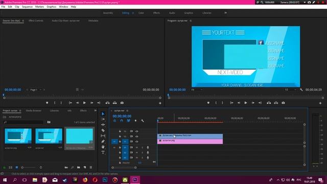327x184 pixels.
Task: Select the Selection (arrow) tool
Action: [x=103, y=113]
